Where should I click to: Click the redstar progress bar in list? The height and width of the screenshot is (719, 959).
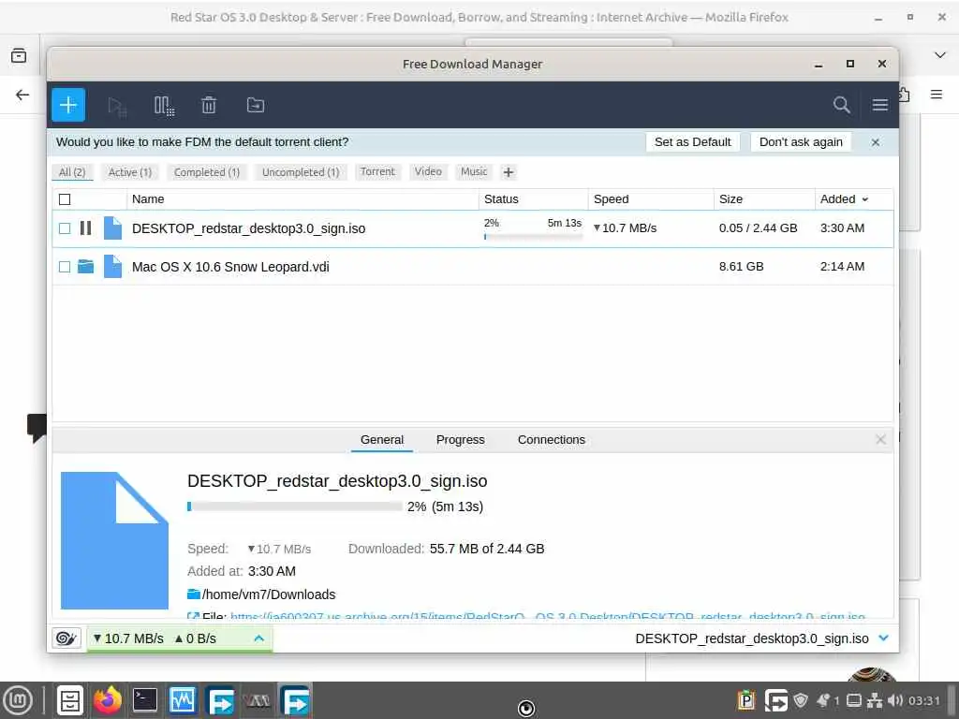click(533, 237)
